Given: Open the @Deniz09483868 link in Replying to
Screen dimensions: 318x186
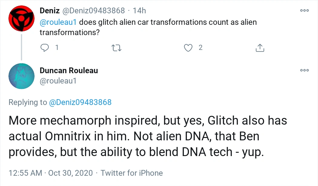Looking at the screenshot, I should 80,102.
